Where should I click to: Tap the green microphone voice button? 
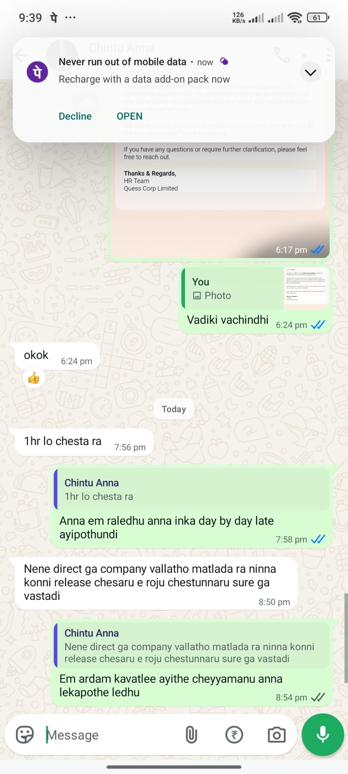click(x=323, y=734)
